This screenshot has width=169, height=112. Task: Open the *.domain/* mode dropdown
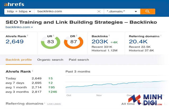[x=122, y=11]
